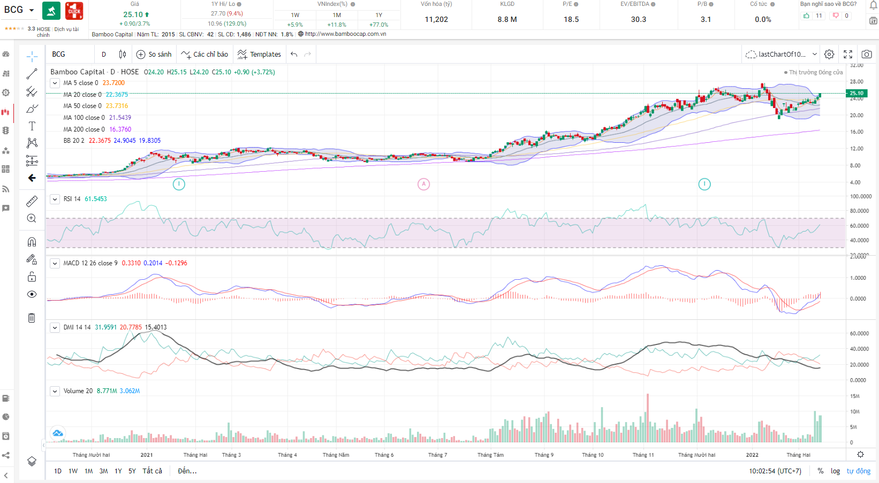Take a chart snapshot with camera
This screenshot has height=483, width=879.
867,54
